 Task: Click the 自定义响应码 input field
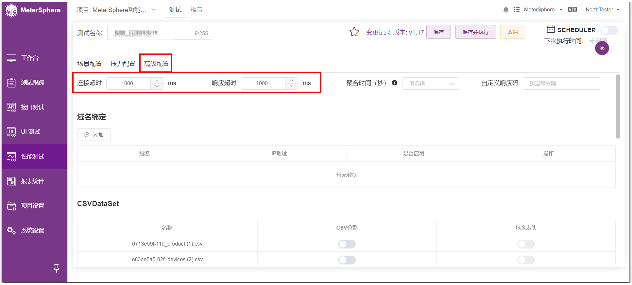tap(562, 83)
